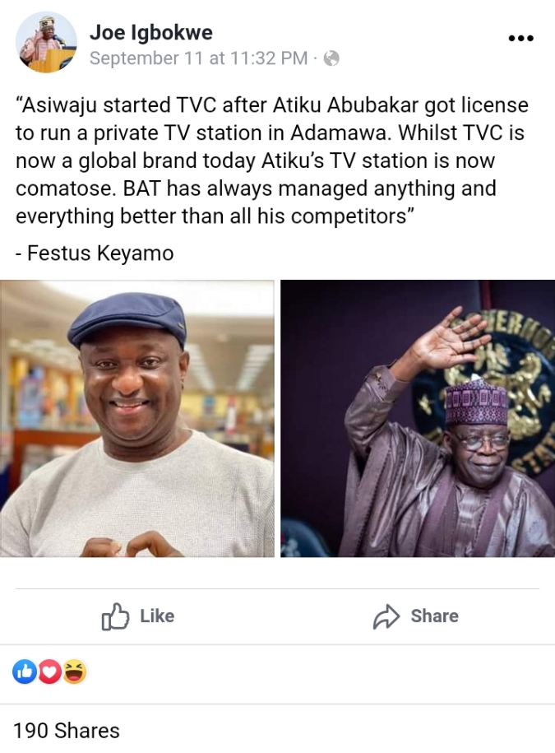Click the public globe privacy icon
Viewport: 555px width, 753px height.
tap(331, 58)
